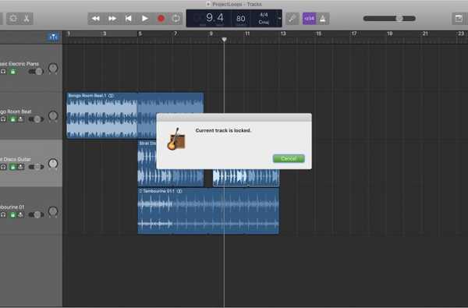Click the GarageBand guitar icon in dialog

(176, 139)
